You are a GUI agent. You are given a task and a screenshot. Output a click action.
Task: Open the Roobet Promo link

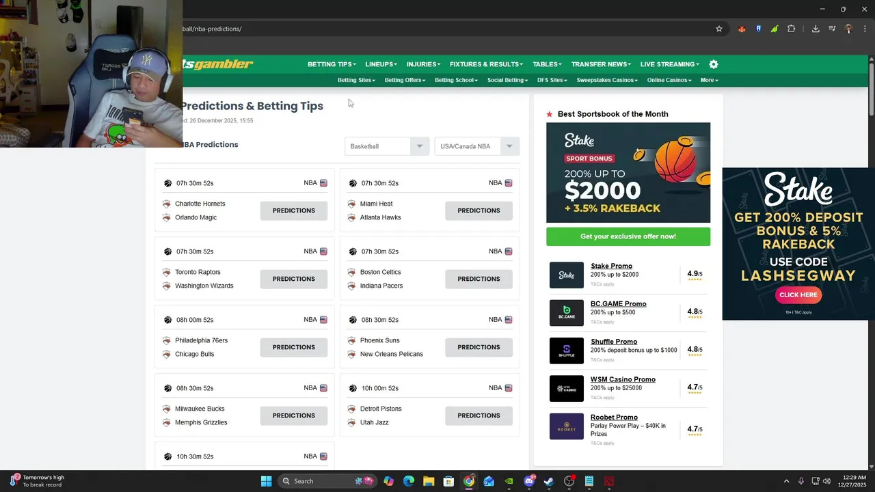pos(614,417)
